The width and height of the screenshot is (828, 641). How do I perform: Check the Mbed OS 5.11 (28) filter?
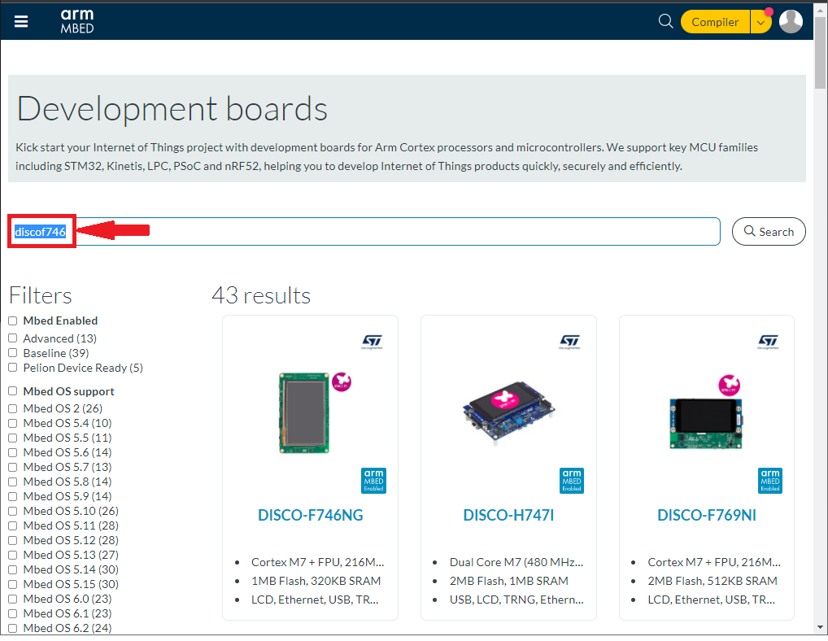13,525
